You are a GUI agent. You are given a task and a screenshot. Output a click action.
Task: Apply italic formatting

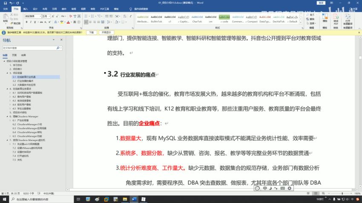point(31,22)
